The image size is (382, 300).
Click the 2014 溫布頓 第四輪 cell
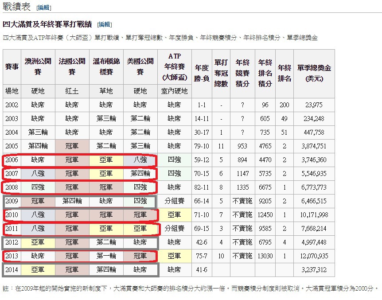[106, 269]
